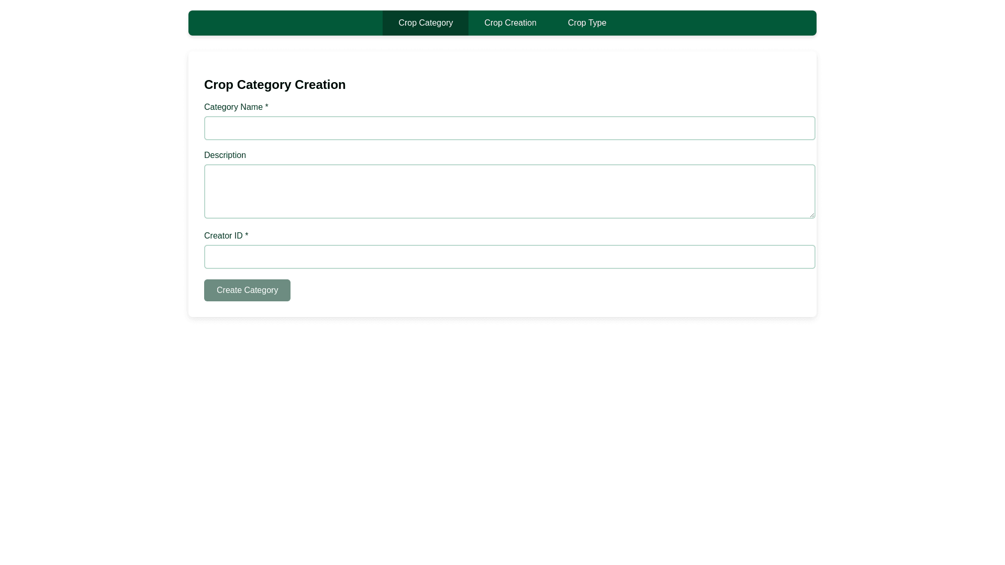Click empty green navbar left of tabs
Screen dimensions: 1005x565
[x=285, y=23]
